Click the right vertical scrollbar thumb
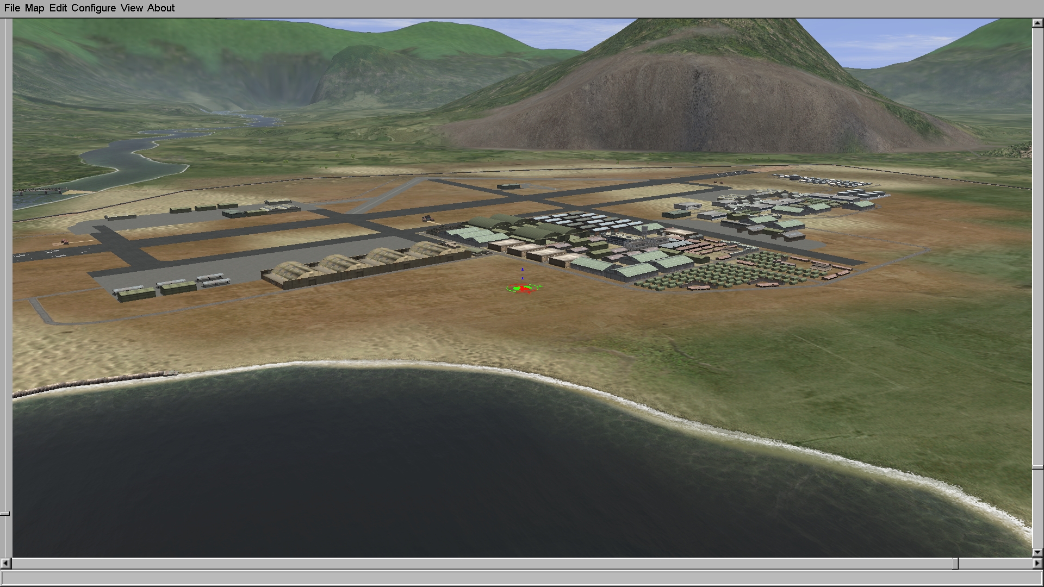 click(x=1037, y=466)
